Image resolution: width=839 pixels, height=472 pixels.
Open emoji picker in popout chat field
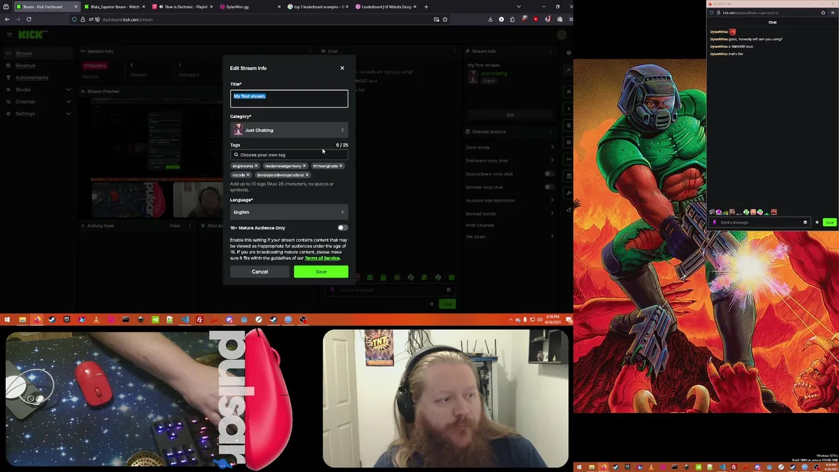[x=805, y=222]
